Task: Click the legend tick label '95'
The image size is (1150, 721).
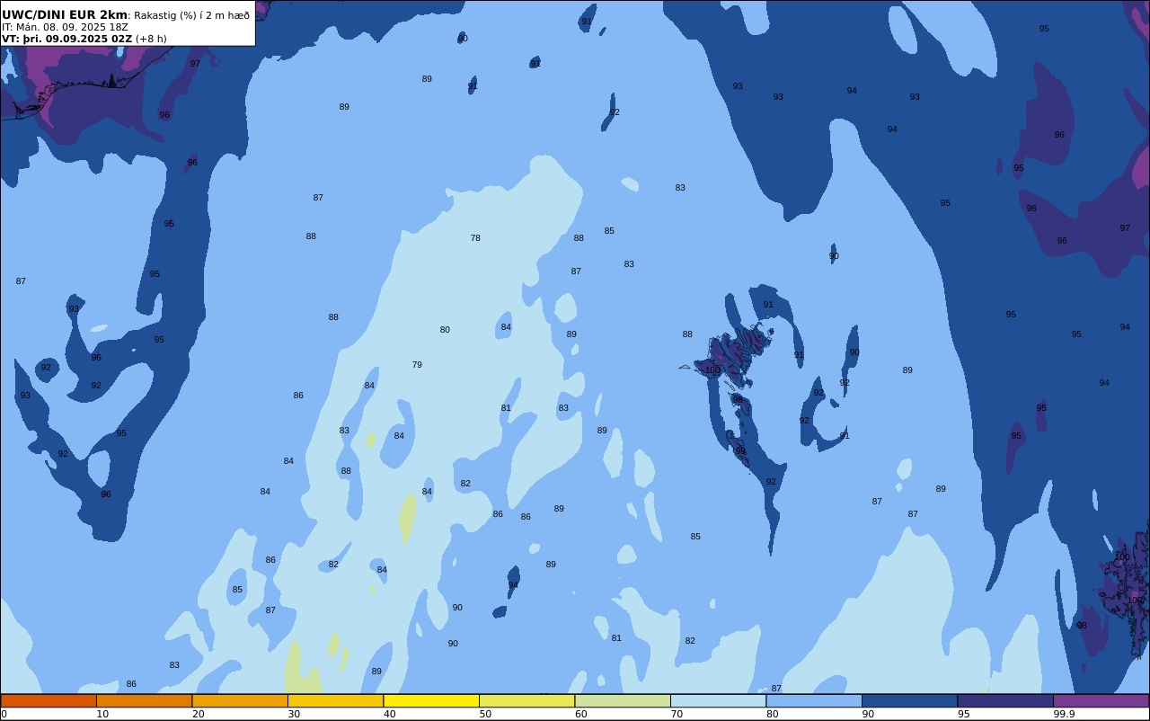Action: [x=963, y=714]
